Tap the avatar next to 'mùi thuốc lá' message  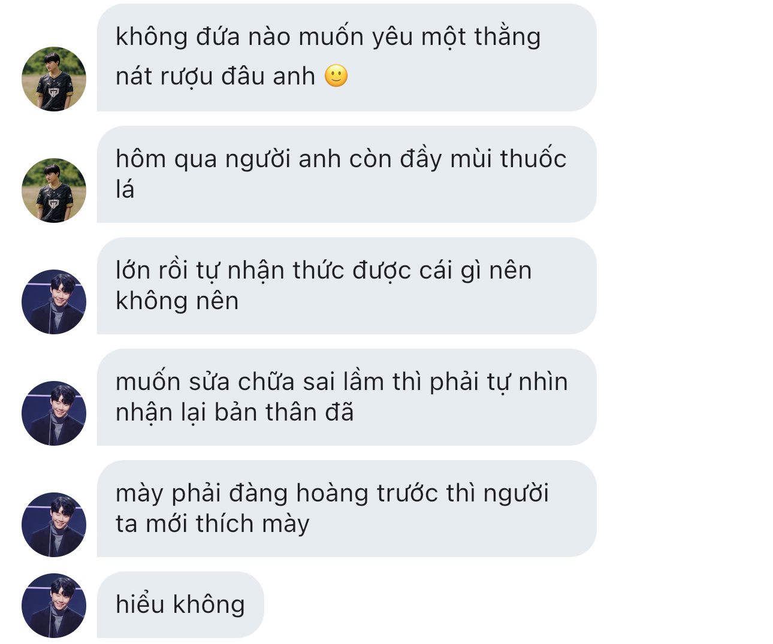point(54,191)
